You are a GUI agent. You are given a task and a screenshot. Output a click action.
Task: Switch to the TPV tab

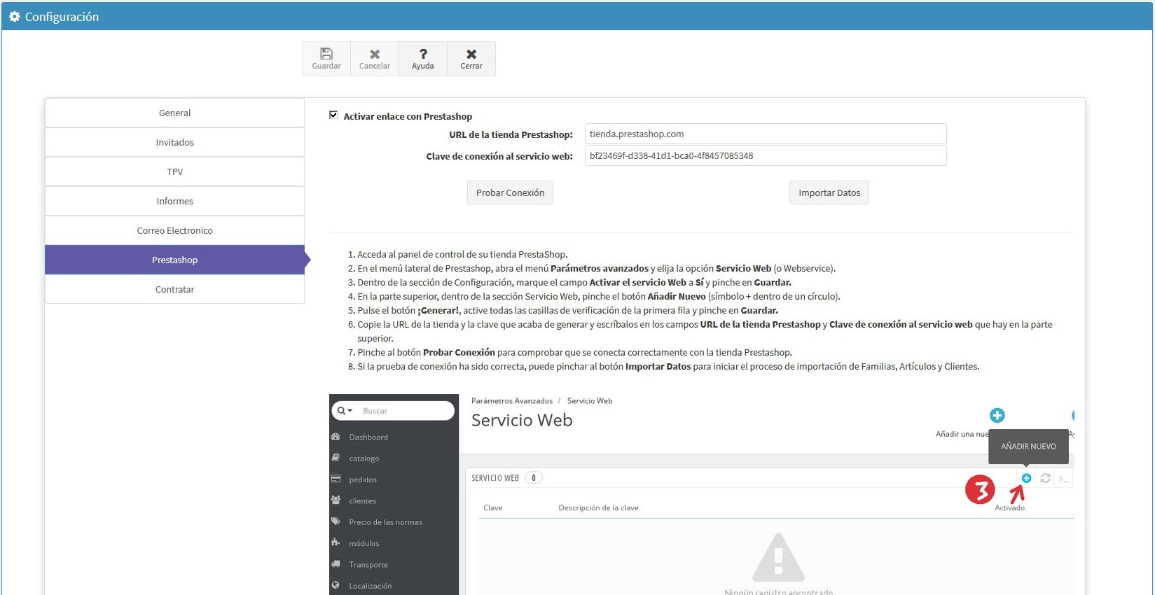[x=174, y=171]
